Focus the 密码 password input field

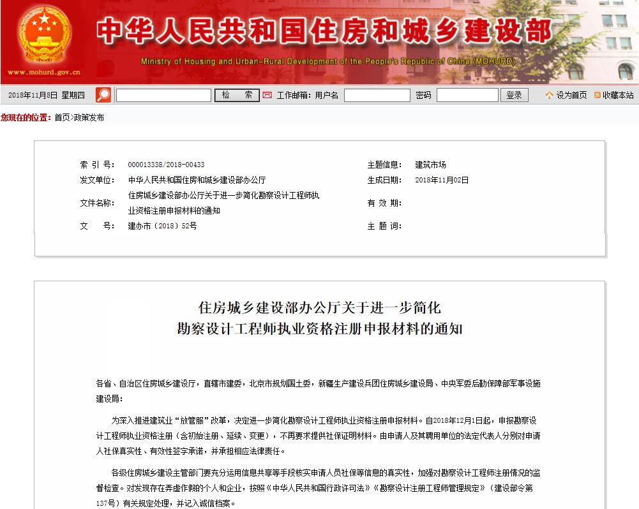(x=467, y=95)
